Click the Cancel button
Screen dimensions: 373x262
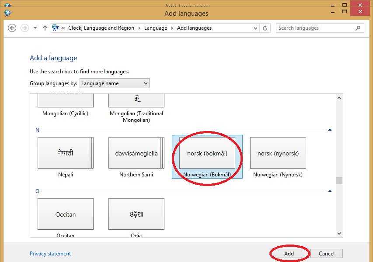326,253
